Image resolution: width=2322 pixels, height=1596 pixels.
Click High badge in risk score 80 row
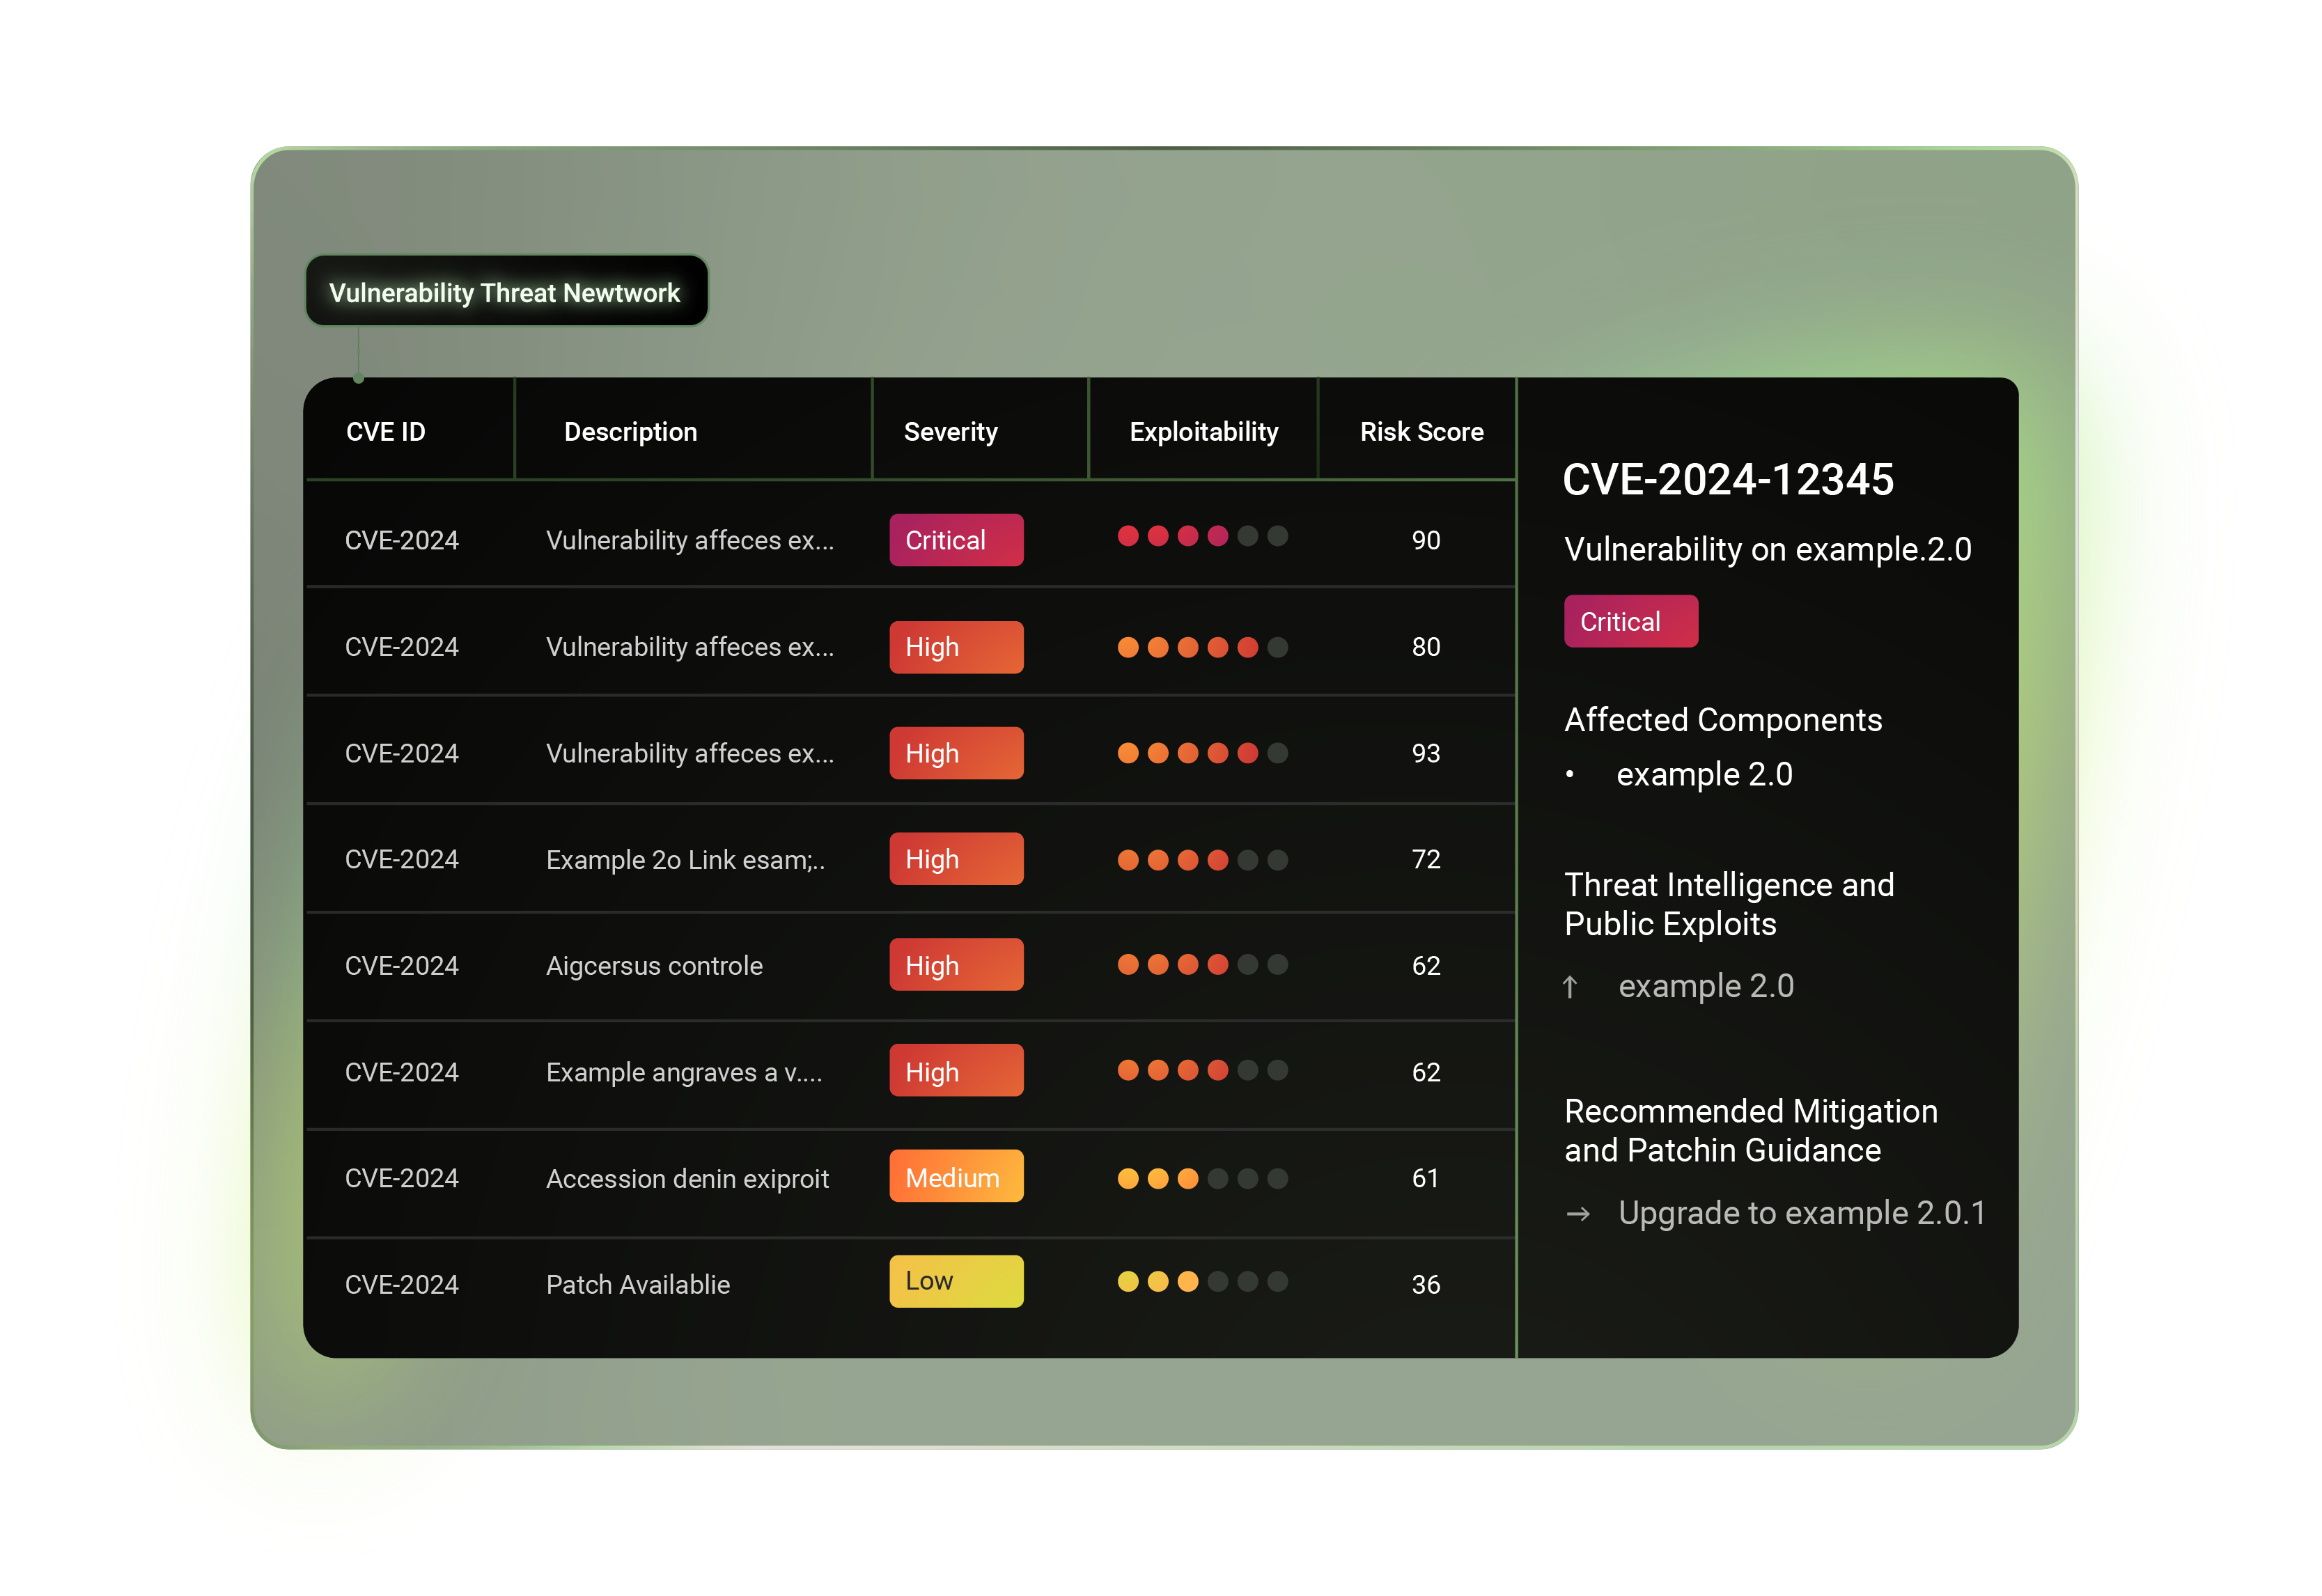pos(956,647)
